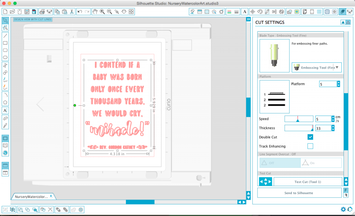Select the Line drawing tool
The height and width of the screenshot is (216, 355).
pyautogui.click(x=5, y=36)
